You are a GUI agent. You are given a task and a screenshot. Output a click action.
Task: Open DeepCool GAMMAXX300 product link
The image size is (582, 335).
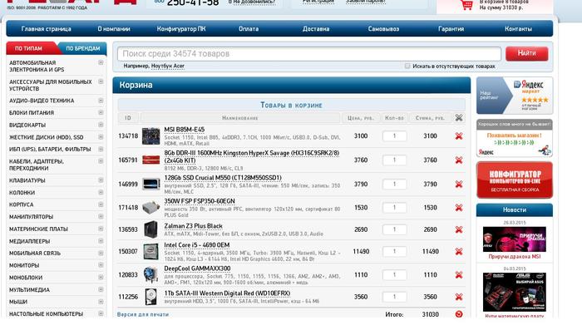(197, 268)
